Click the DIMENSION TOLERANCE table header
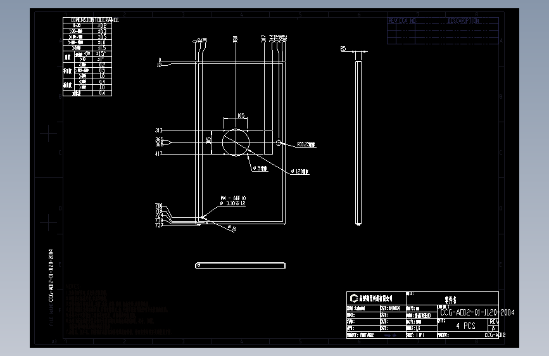Screen dimensions: 549x356 click(95, 20)
